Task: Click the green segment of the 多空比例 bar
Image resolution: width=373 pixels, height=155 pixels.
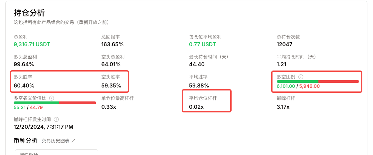Action: (297, 81)
